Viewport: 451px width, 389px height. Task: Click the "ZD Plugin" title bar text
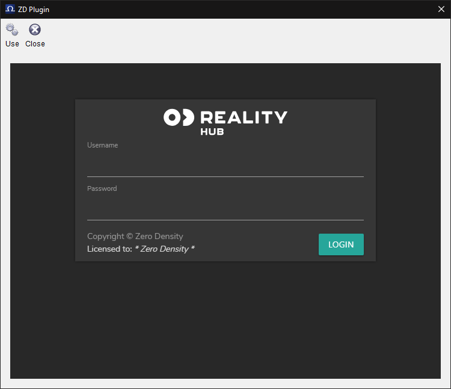click(34, 10)
